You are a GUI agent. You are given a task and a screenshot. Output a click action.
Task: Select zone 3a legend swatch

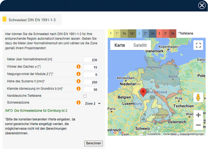pyautogui.click(x=172, y=33)
